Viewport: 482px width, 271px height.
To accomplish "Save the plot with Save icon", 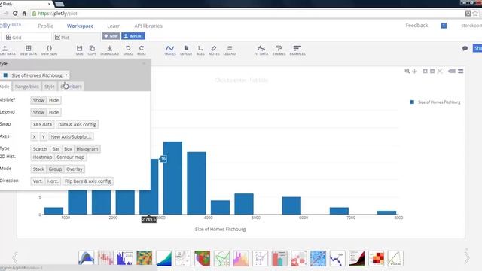I will click(x=79, y=50).
